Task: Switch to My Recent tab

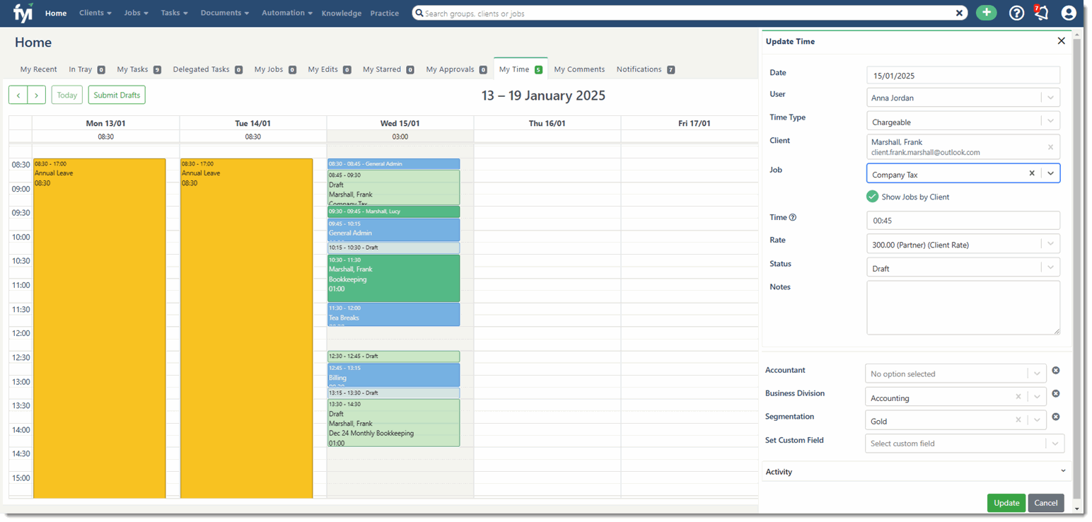Action: click(38, 69)
